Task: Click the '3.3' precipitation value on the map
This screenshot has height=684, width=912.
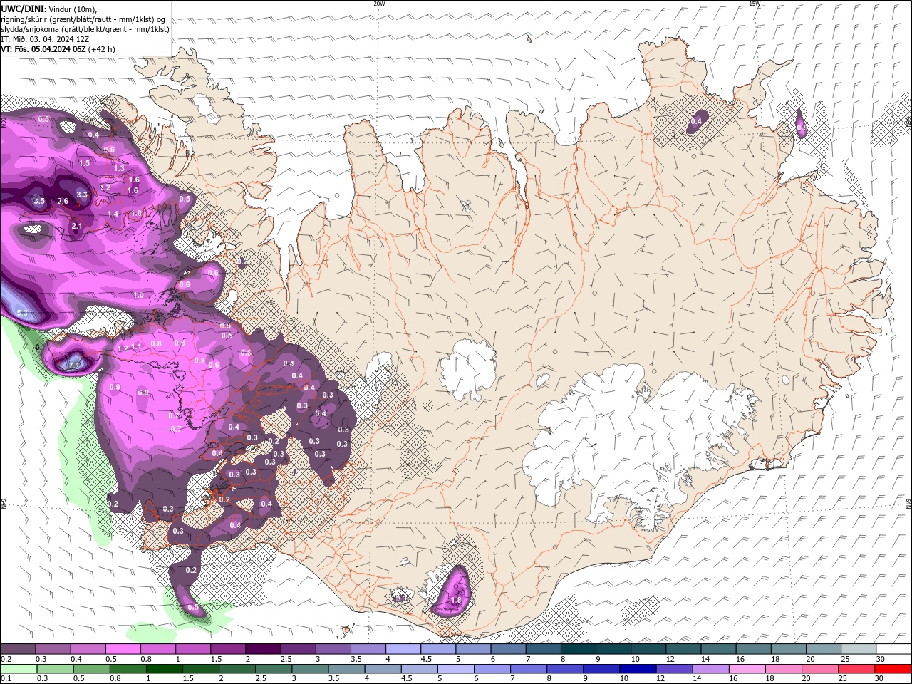Action: coord(82,194)
